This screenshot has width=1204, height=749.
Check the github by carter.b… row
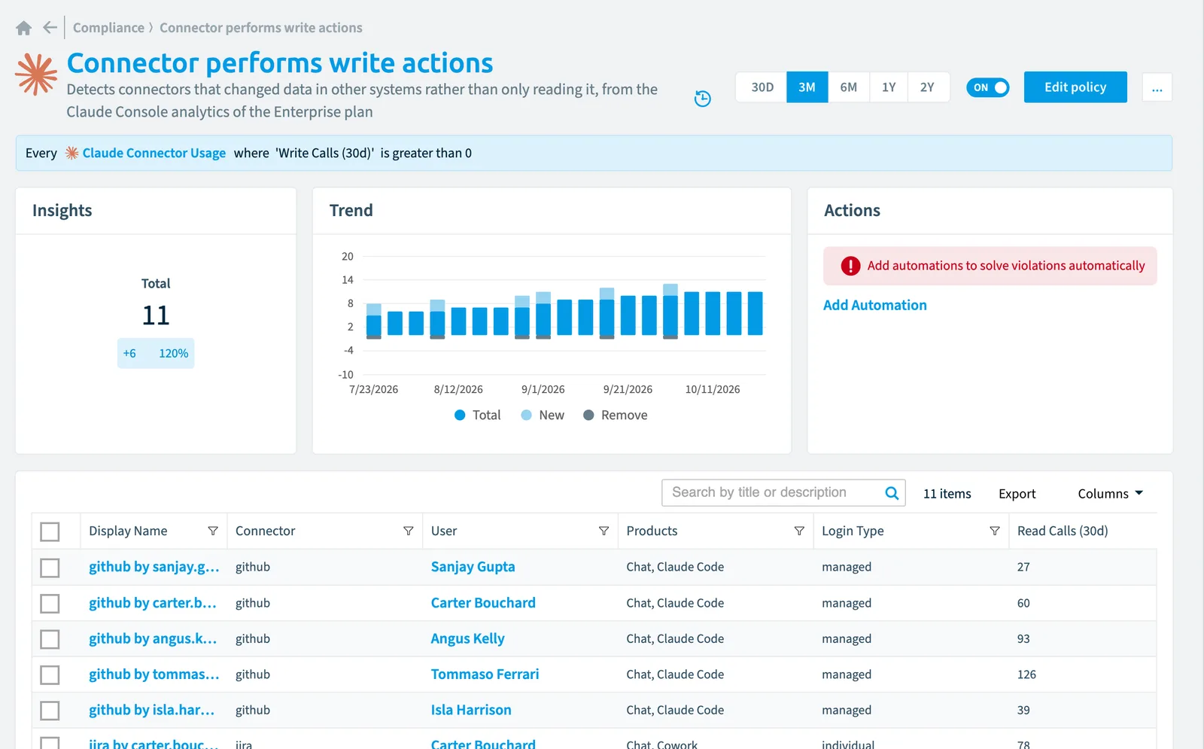(50, 604)
